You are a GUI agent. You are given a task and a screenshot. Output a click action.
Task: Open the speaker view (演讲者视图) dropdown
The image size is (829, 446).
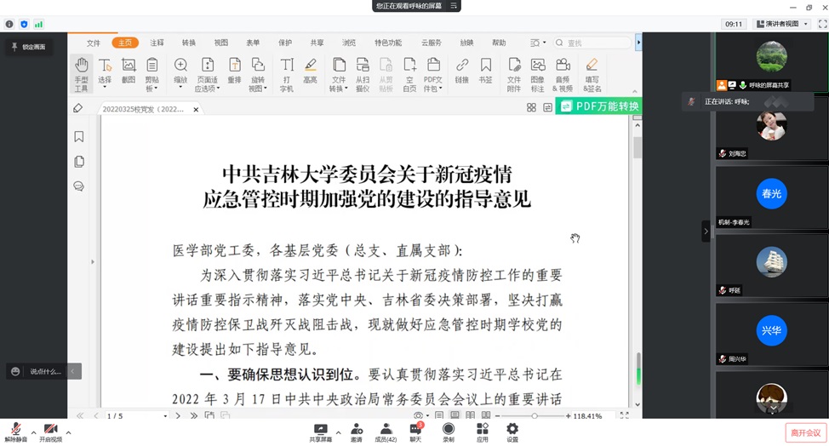[779, 24]
